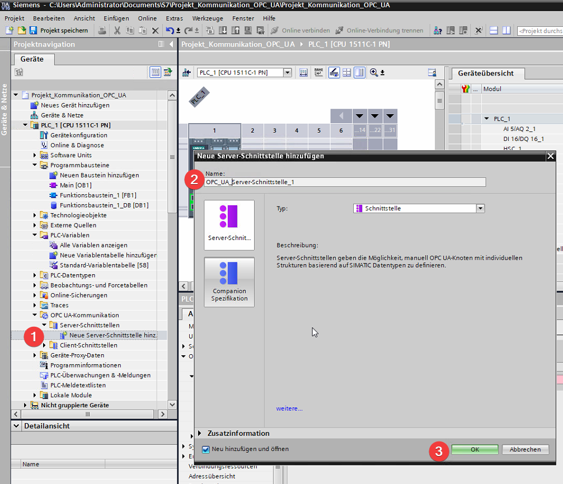Click rack slot 2 header

252,130
